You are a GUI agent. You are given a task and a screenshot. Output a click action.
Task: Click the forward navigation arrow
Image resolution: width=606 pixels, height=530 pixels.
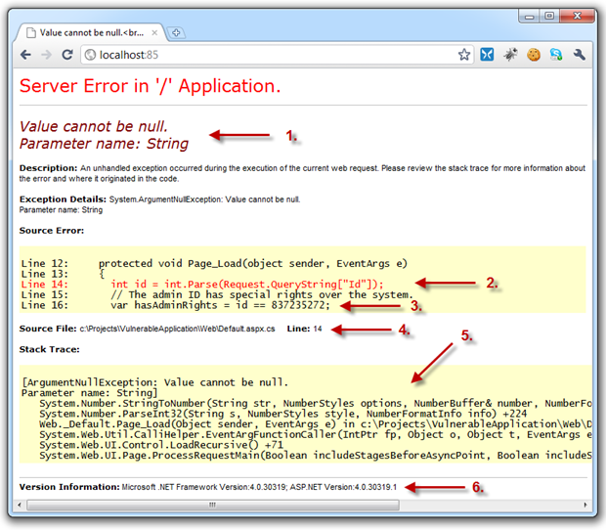click(x=46, y=55)
